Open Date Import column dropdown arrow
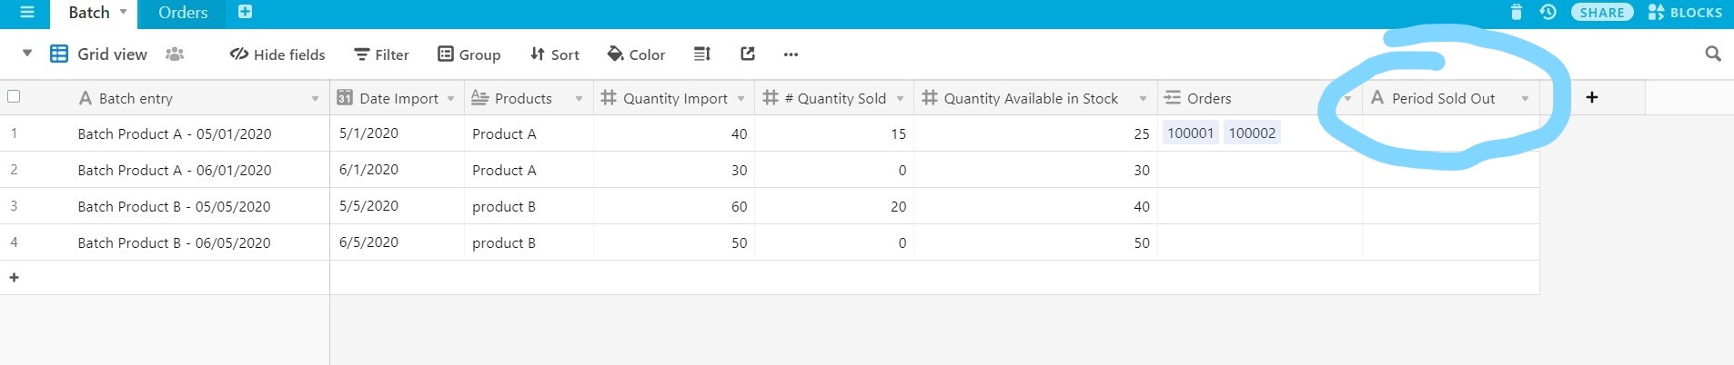Screen dimensions: 1734x365 (x=450, y=98)
